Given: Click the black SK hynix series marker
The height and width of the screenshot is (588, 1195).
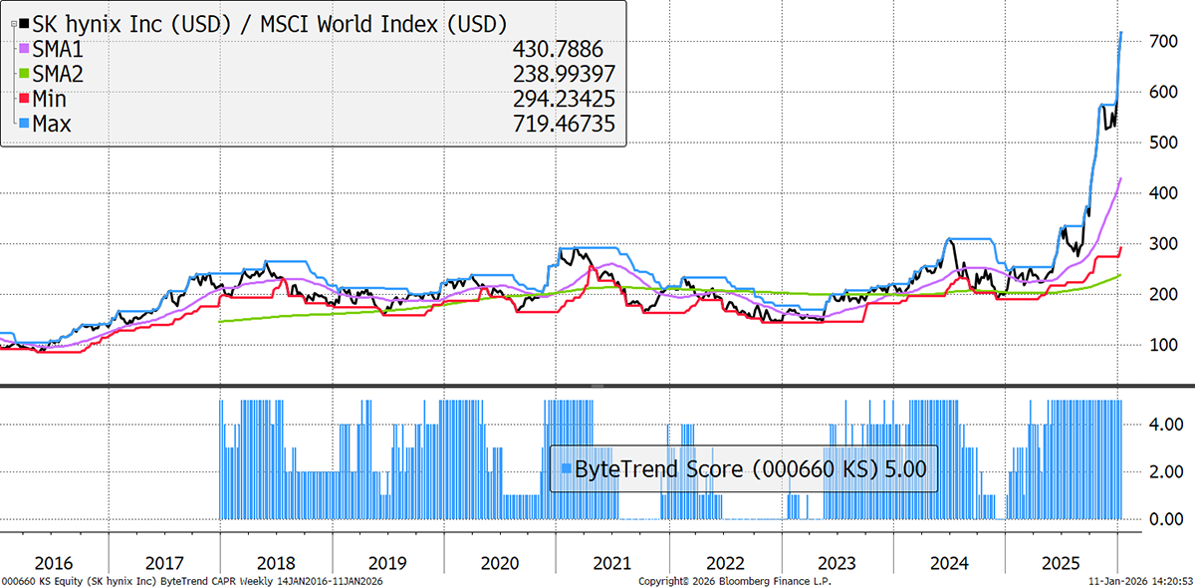Looking at the screenshot, I should point(23,23).
